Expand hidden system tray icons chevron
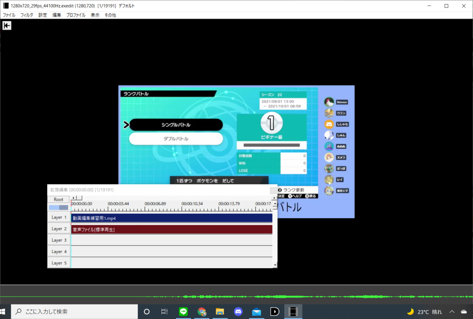Viewport: 473px width, 319px height. tap(452, 312)
